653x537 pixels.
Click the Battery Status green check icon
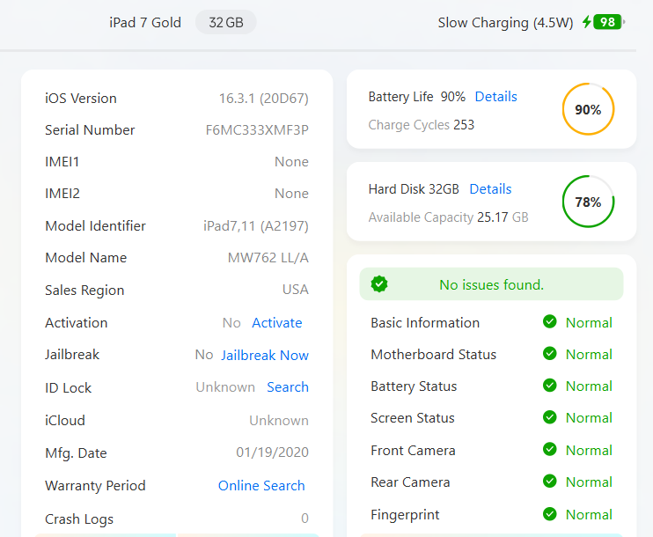[x=550, y=386]
